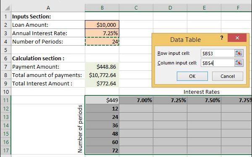Select column A header
The image size is (252, 157).
48,8
